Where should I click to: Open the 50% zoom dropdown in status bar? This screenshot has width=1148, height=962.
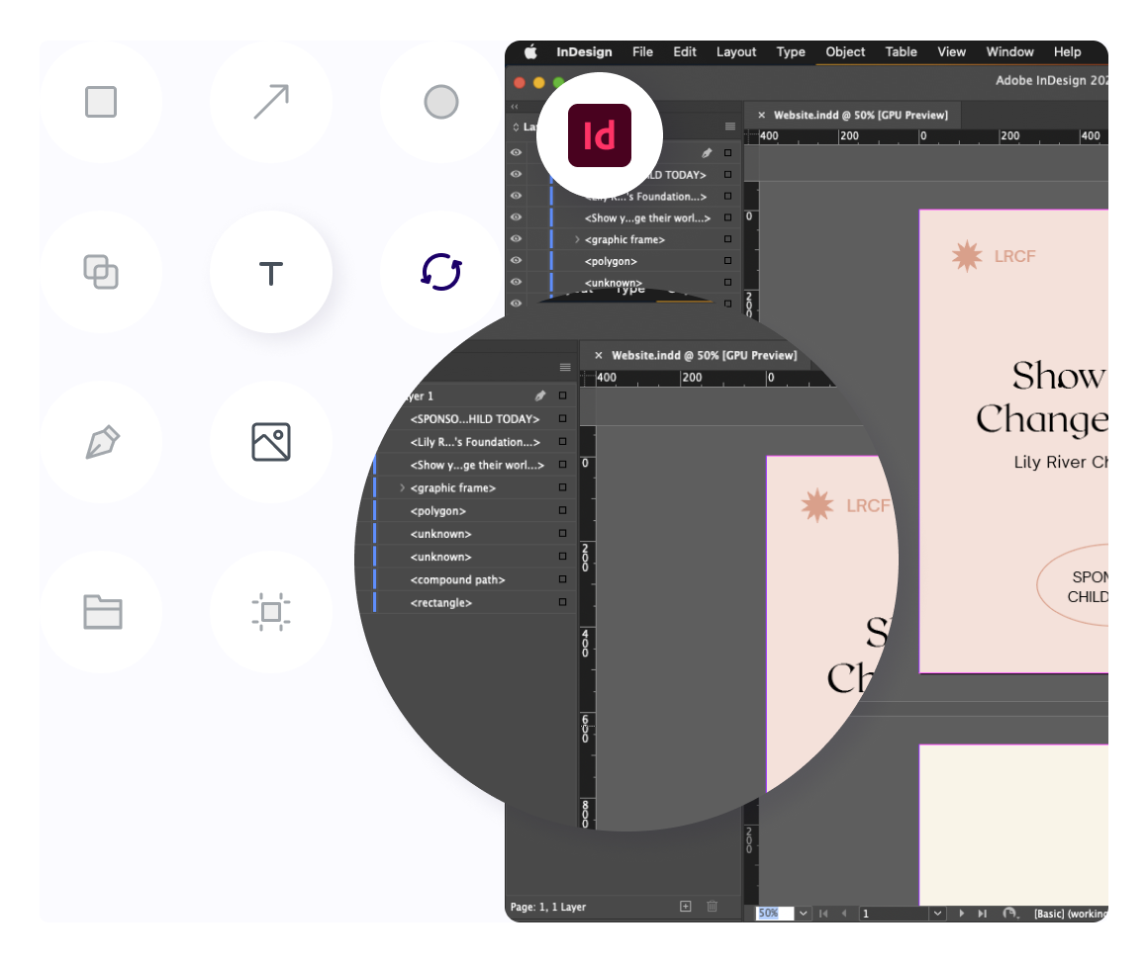[804, 914]
